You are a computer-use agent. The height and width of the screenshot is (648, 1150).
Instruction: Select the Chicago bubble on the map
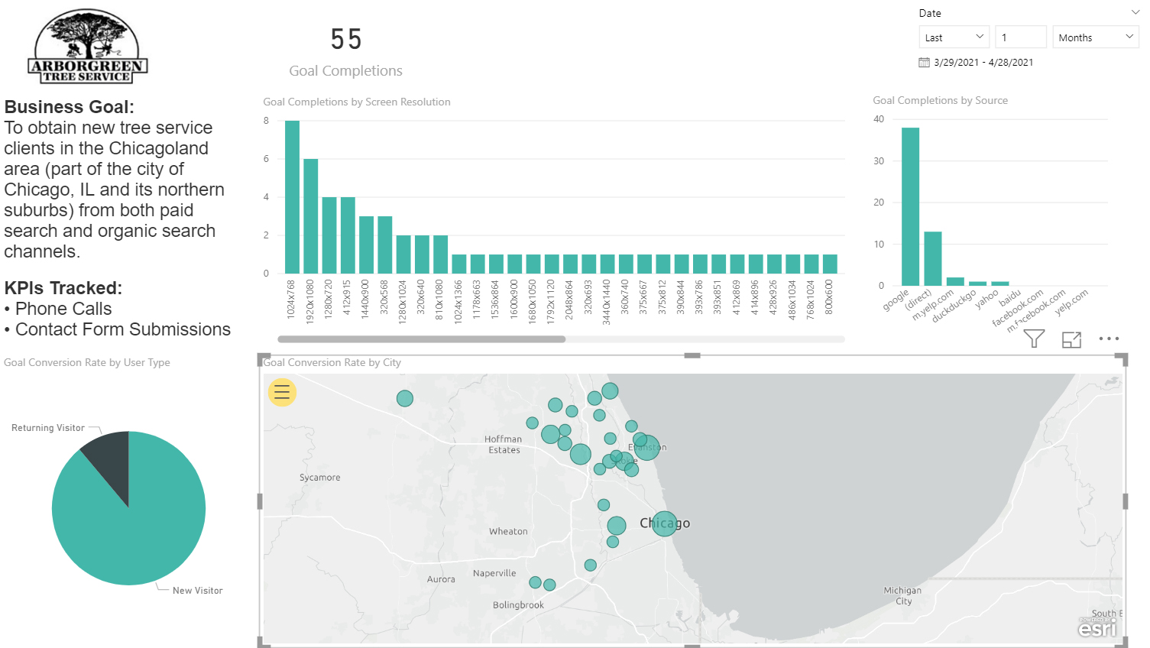(664, 523)
